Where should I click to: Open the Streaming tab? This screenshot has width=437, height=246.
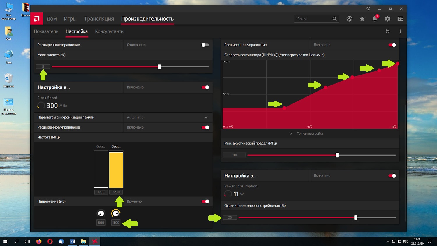coord(99,19)
